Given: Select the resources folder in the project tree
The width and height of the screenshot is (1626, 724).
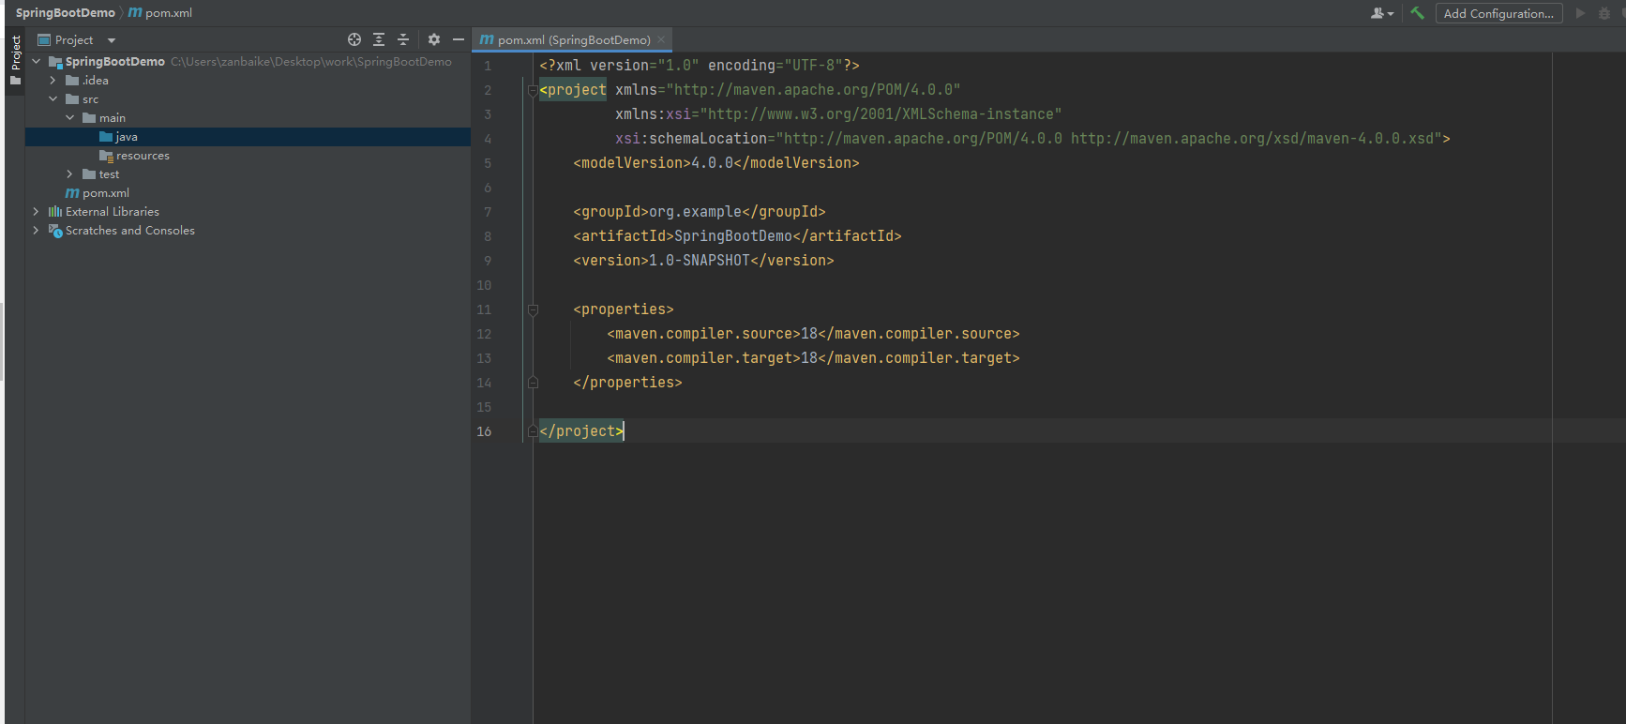Looking at the screenshot, I should click(x=142, y=156).
